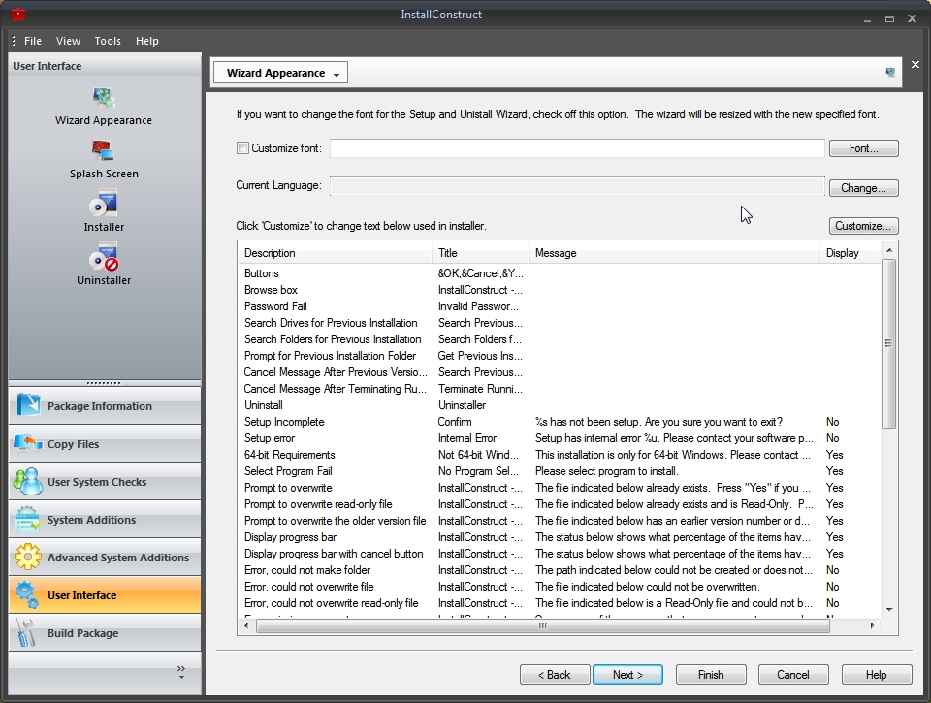Click the Font button
931x703 pixels.
coord(863,147)
